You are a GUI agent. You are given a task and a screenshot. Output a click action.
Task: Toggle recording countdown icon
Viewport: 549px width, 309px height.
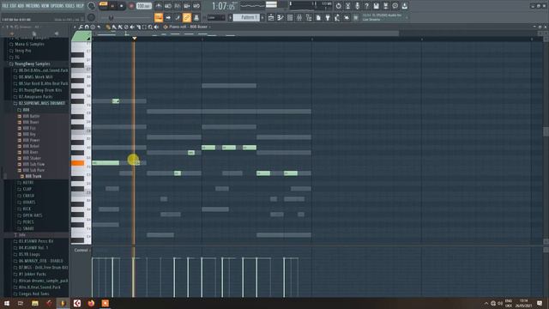click(178, 6)
